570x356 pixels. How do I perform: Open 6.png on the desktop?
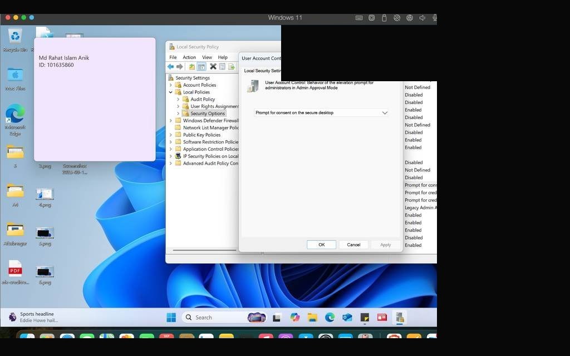(x=45, y=275)
